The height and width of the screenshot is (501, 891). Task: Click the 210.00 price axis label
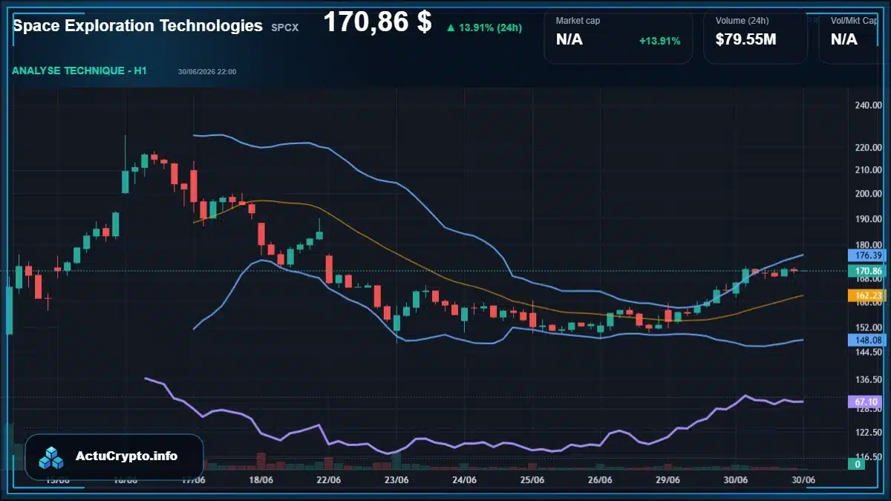coord(867,170)
